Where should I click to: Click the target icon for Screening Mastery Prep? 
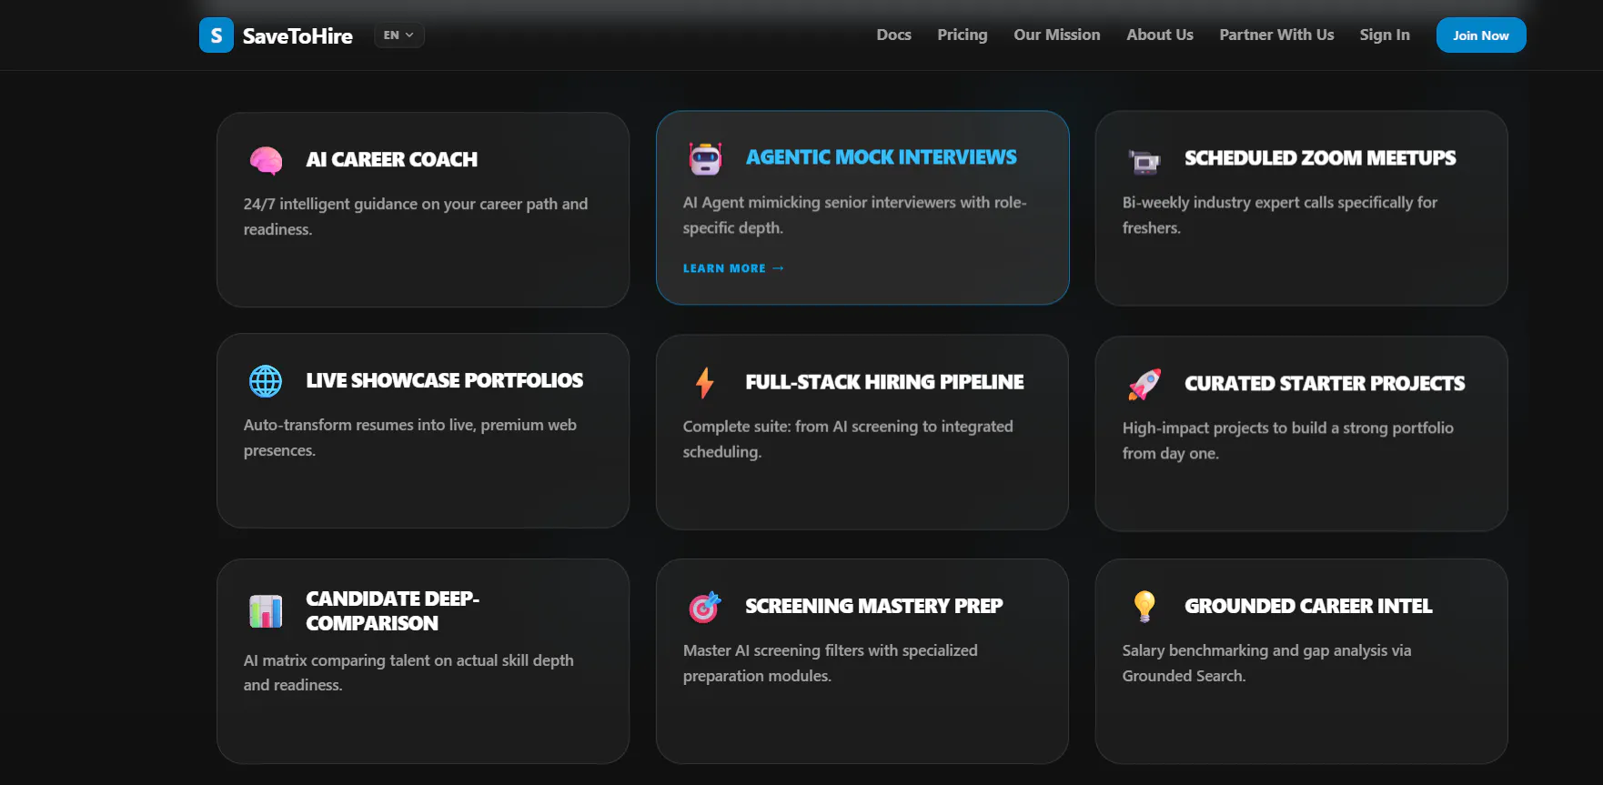(x=705, y=607)
